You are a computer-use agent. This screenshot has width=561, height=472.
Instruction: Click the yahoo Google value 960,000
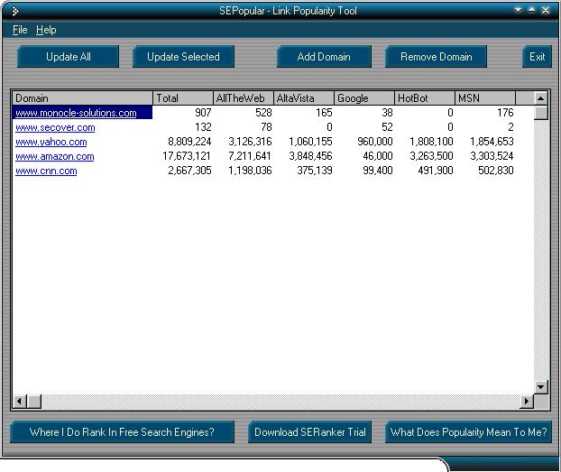click(375, 142)
